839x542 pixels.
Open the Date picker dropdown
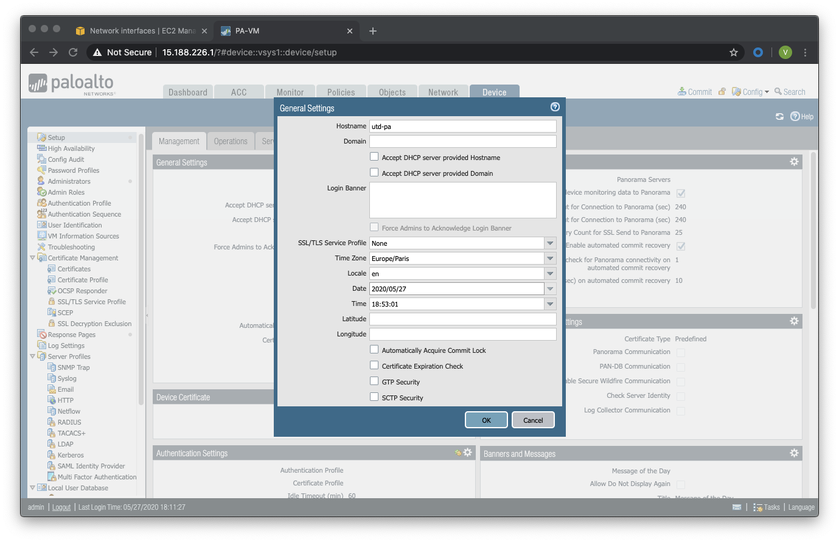550,288
